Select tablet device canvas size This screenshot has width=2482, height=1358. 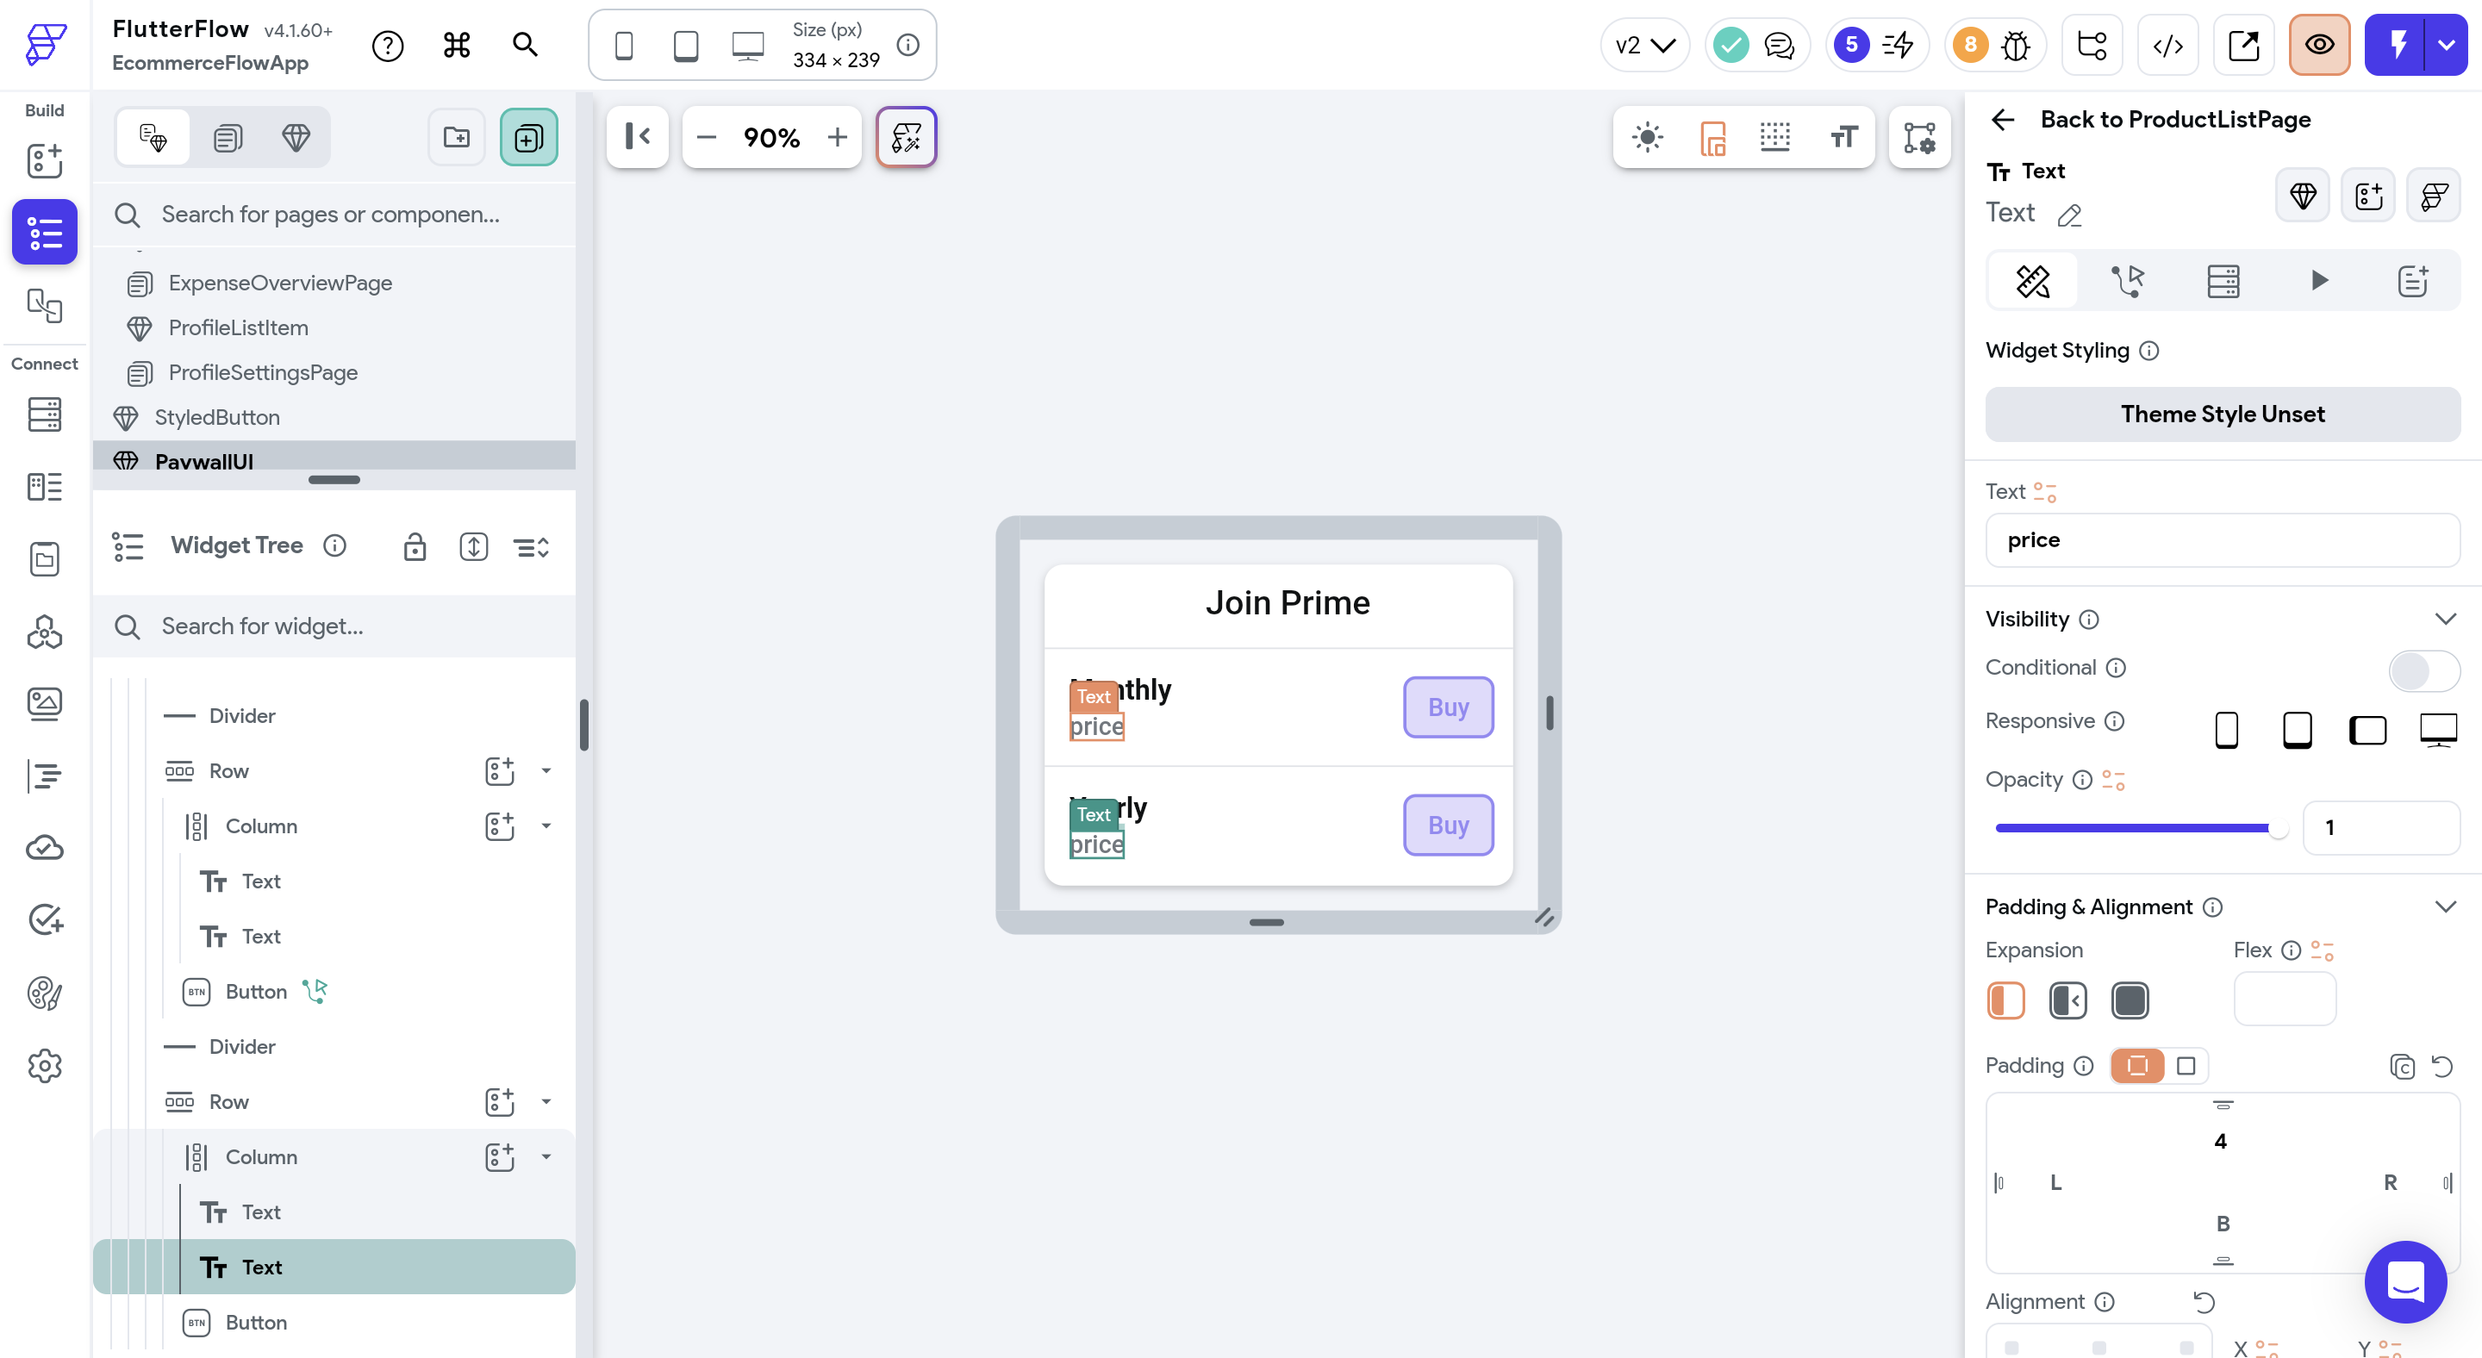pyautogui.click(x=685, y=46)
